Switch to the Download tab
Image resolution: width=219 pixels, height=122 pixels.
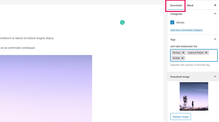point(176,5)
